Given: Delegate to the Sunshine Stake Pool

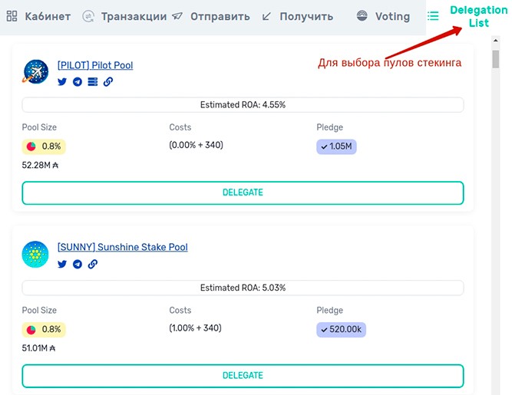Looking at the screenshot, I should point(243,376).
